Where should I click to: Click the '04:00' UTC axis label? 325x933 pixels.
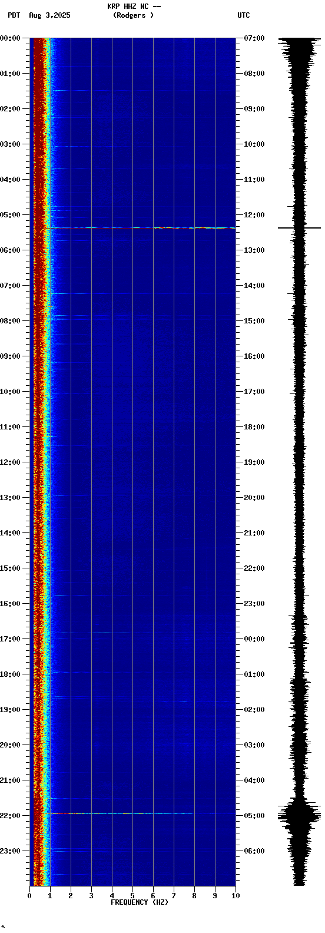pos(254,780)
